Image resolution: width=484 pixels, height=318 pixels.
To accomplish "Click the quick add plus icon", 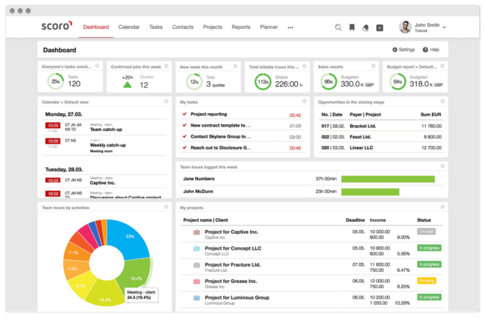I will pos(380,28).
